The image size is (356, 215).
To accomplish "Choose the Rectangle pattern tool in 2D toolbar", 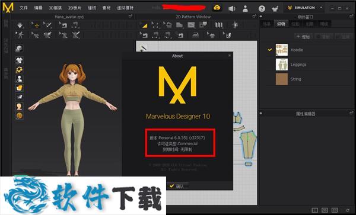I will (191, 25).
